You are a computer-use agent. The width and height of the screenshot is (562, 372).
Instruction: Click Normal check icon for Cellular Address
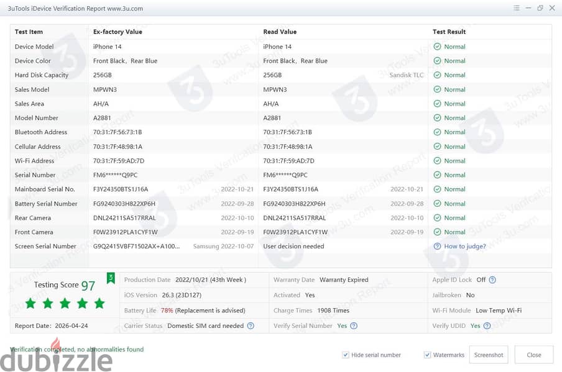point(437,147)
